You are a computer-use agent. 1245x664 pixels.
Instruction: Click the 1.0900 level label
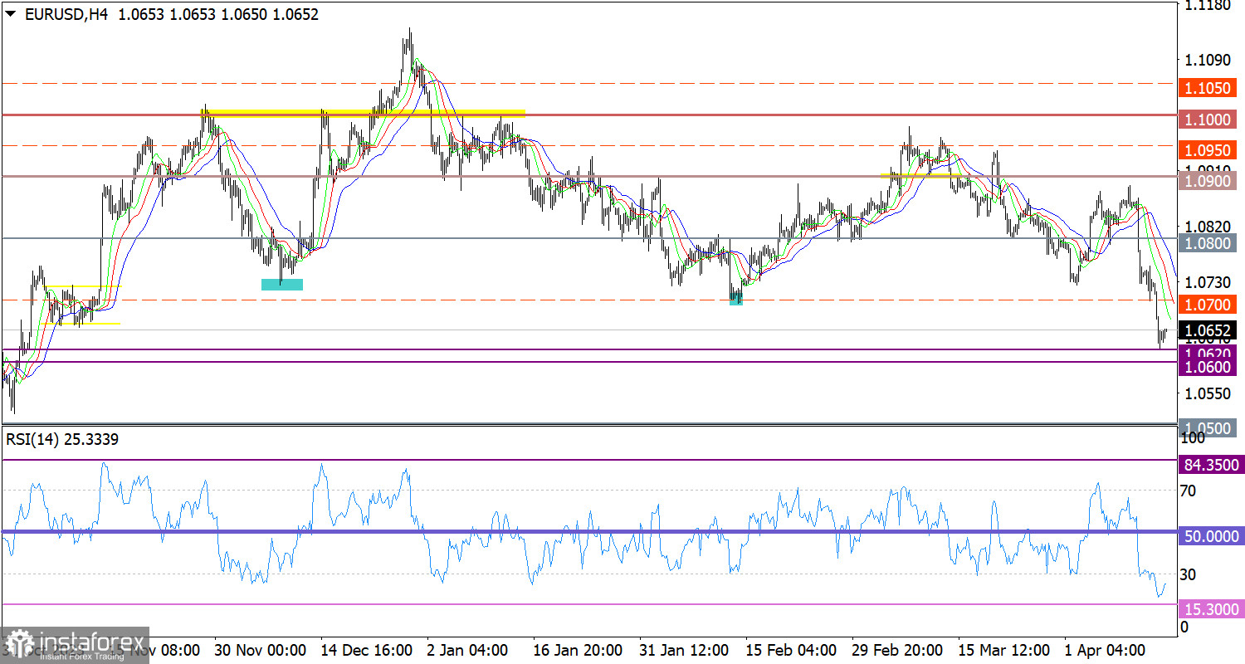click(1209, 181)
